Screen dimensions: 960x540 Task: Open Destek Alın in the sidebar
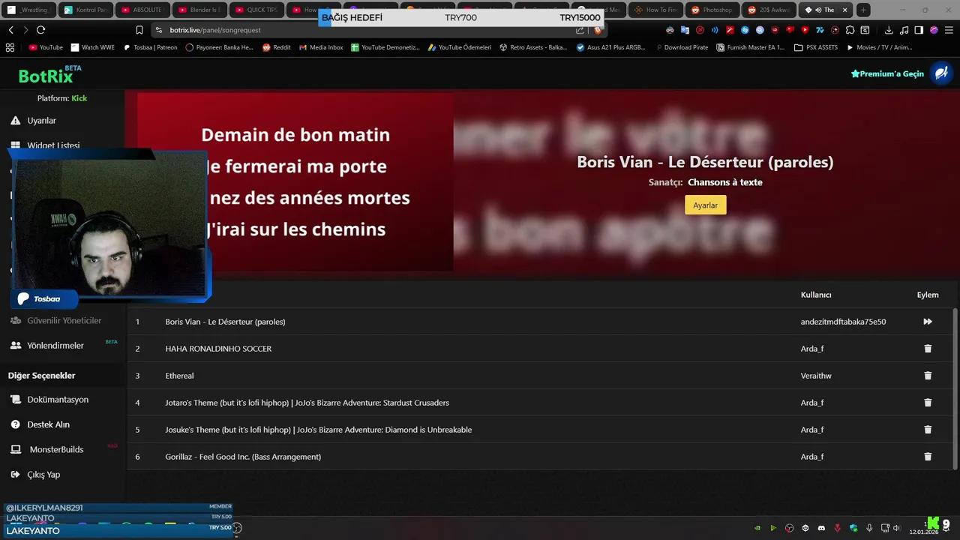coord(48,424)
